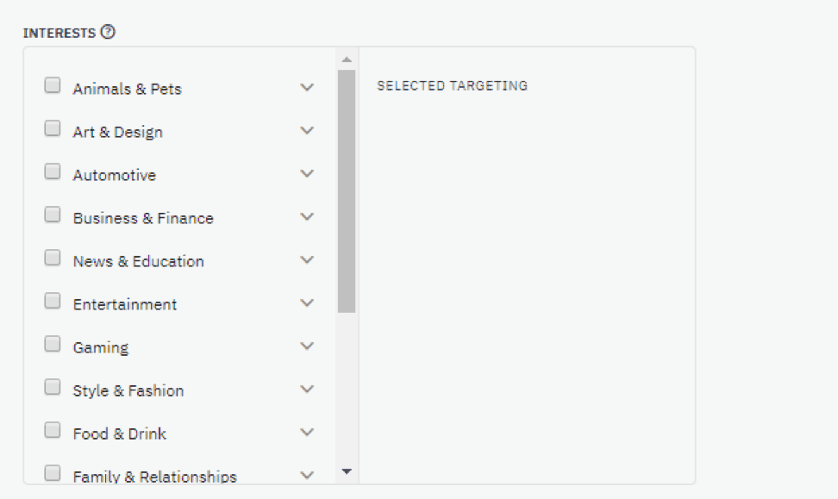
Task: Expand the Gaming category arrow
Action: coord(307,346)
